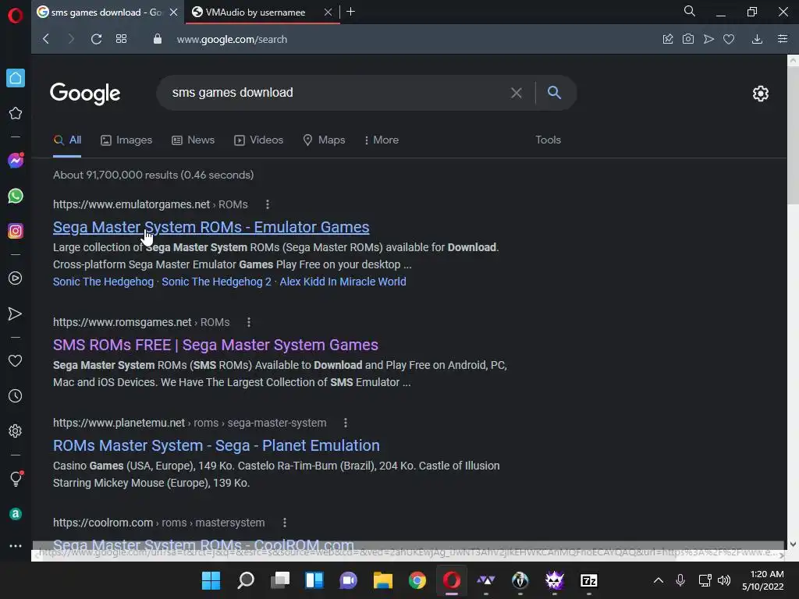Open ROMs Master System - Planet Emulation link
This screenshot has width=799, height=599.
click(216, 445)
